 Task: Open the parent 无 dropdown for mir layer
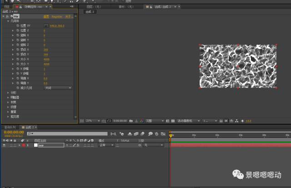click(154, 145)
